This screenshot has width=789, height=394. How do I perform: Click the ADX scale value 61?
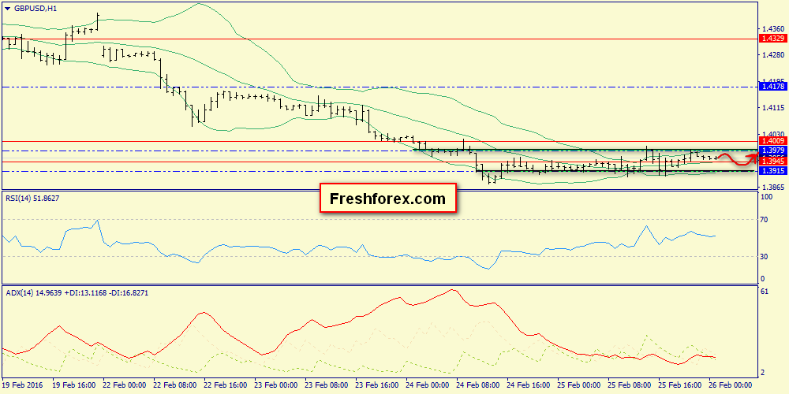click(x=763, y=292)
